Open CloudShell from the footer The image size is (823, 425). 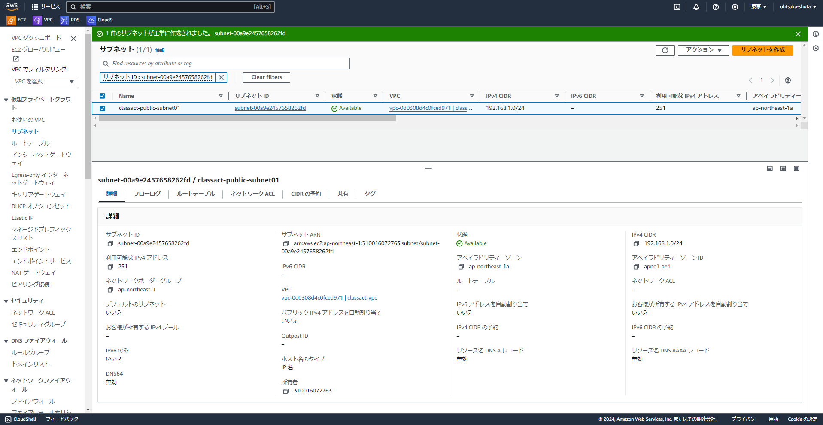point(21,419)
